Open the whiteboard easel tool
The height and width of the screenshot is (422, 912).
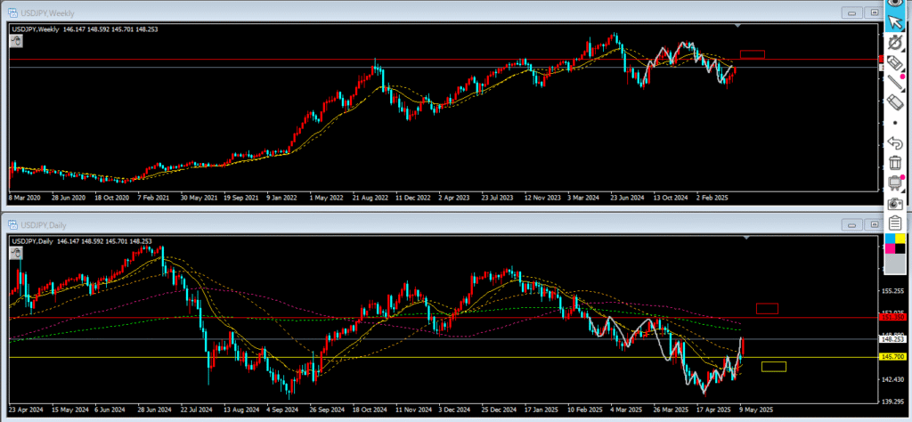coord(897,183)
